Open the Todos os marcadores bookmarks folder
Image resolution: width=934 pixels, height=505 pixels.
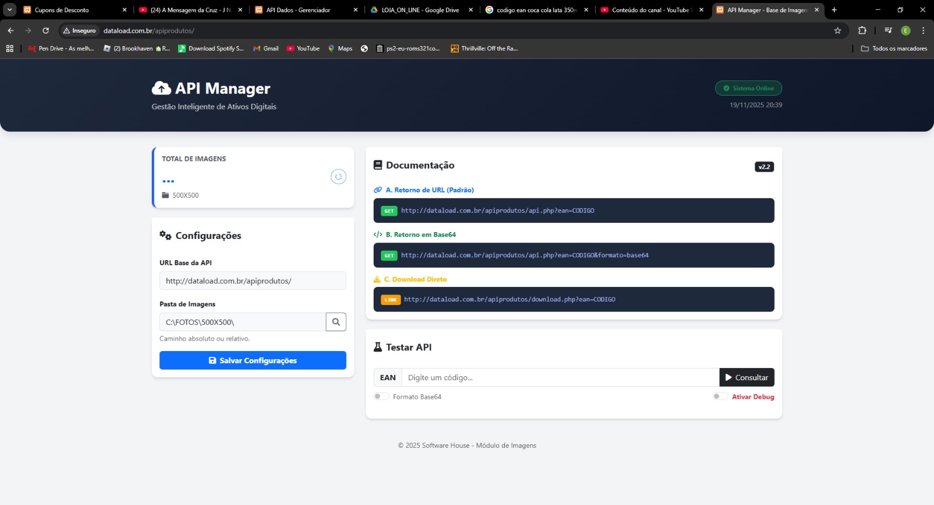coord(894,48)
